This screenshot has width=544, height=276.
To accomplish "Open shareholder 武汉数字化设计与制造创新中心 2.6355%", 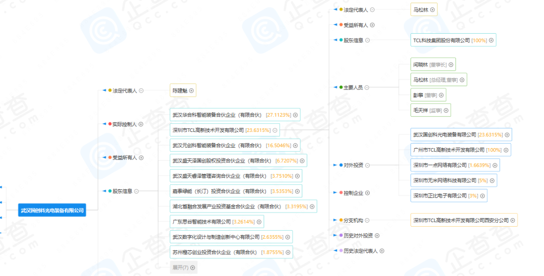I will (x=231, y=237).
